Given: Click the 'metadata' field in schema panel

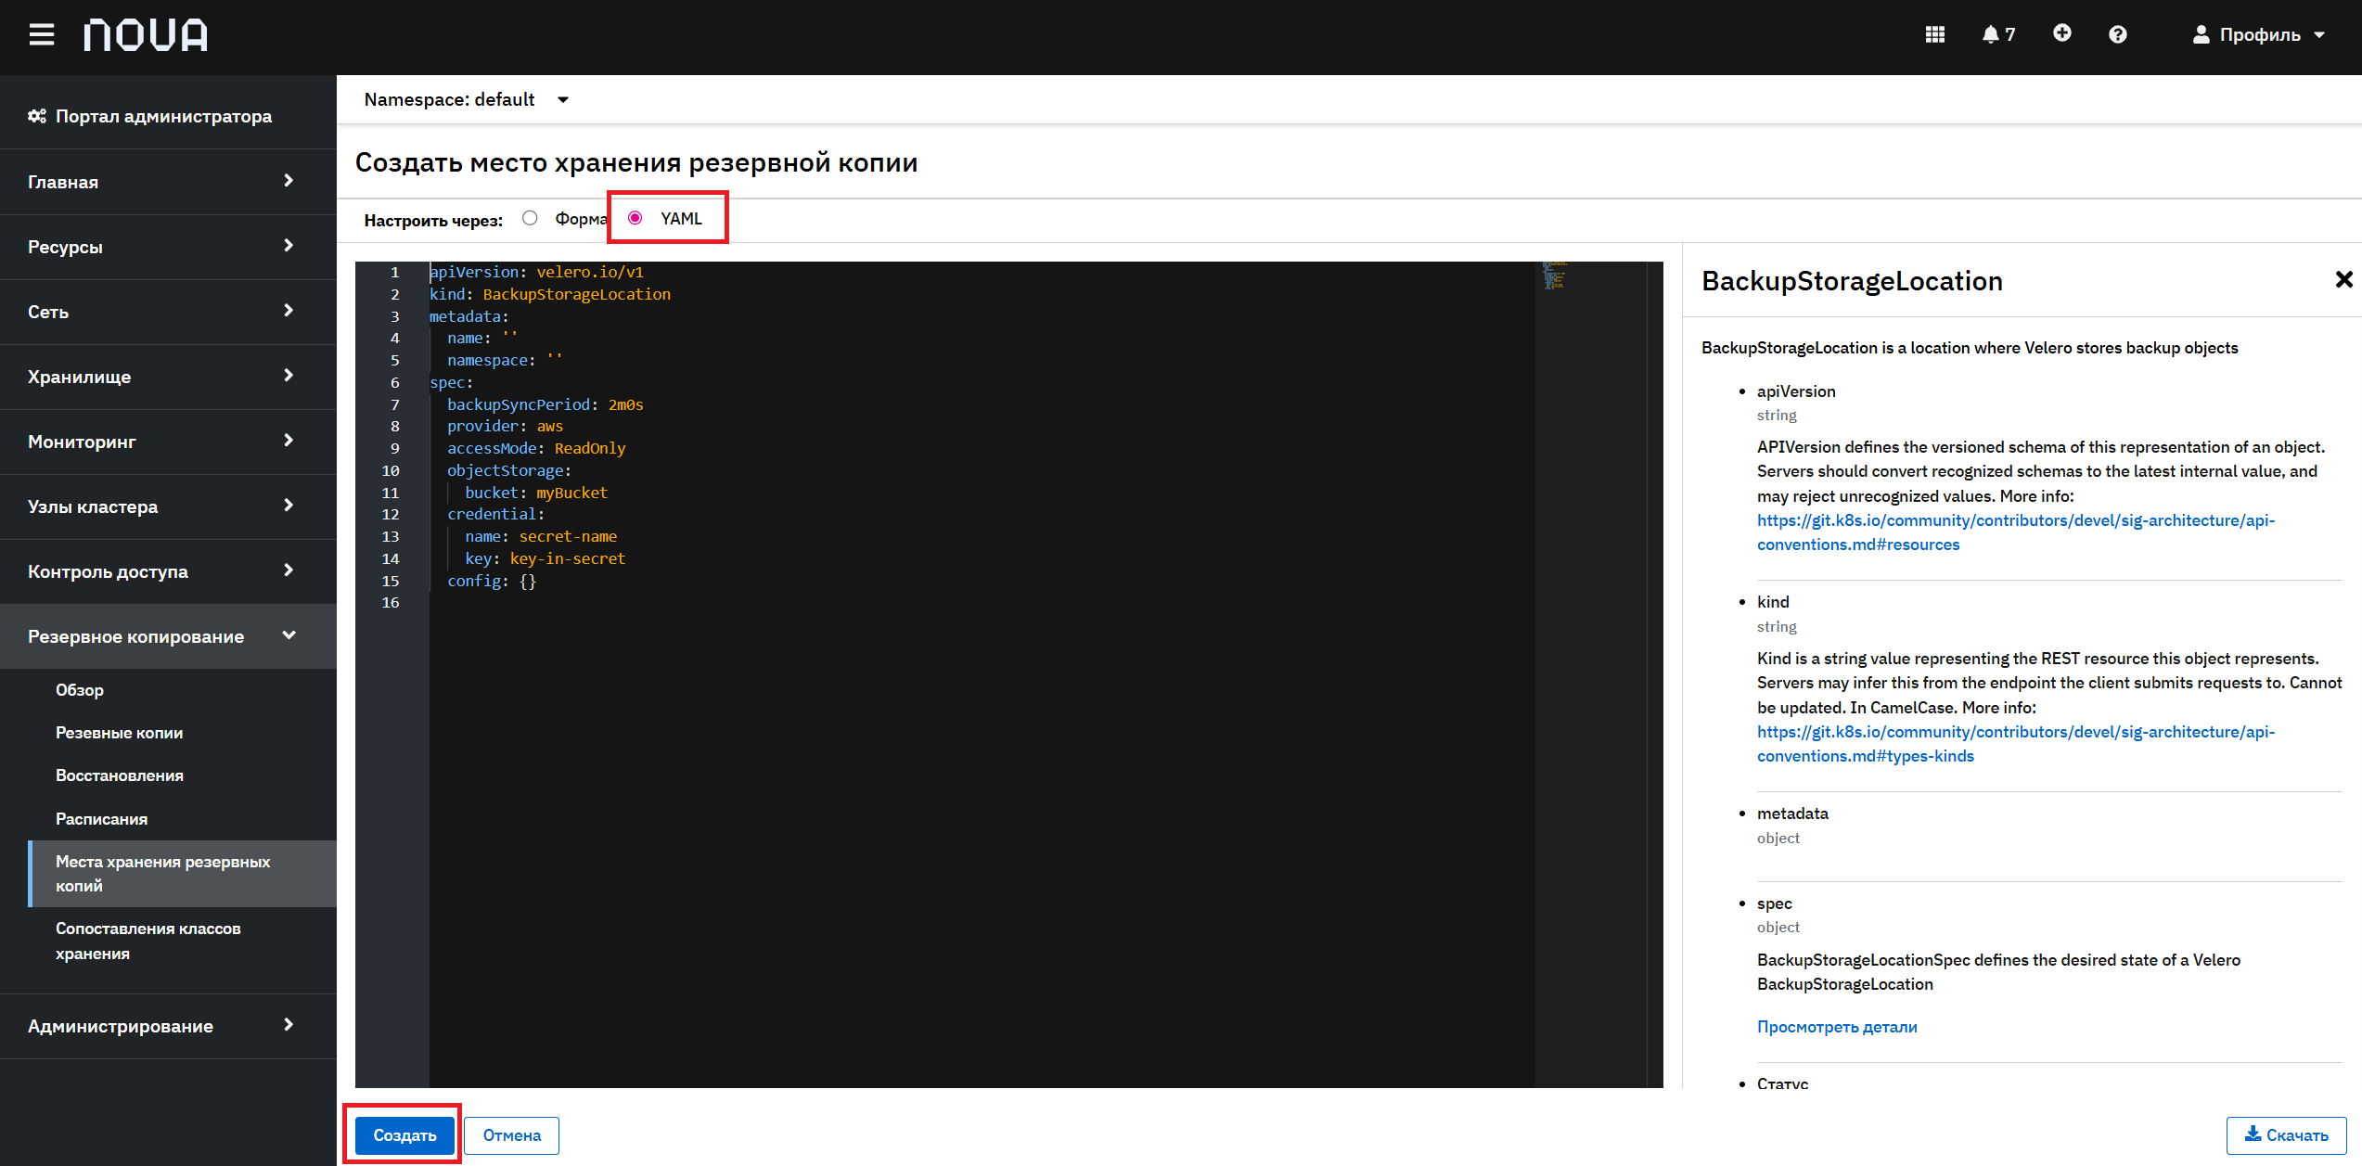Looking at the screenshot, I should coord(1792,814).
